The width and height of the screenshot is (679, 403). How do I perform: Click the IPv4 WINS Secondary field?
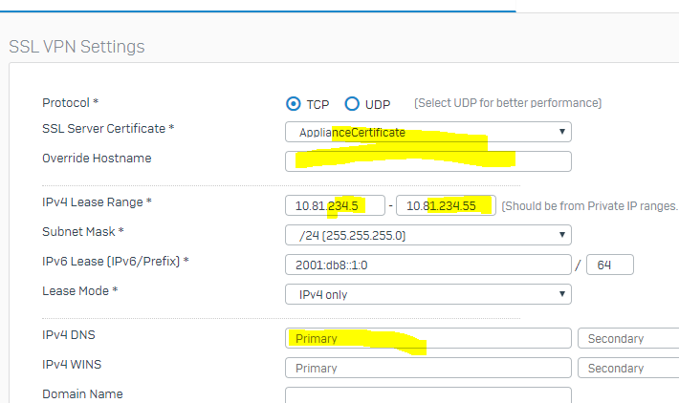pyautogui.click(x=628, y=368)
